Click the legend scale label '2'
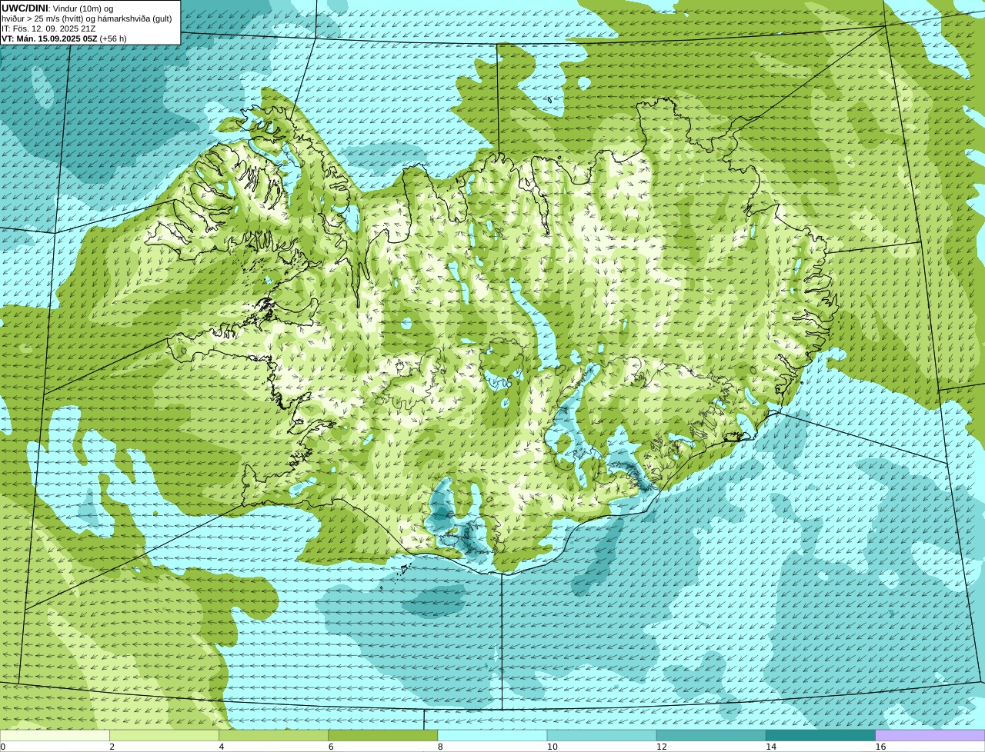Screen dimensions: 985x752 pos(112,747)
